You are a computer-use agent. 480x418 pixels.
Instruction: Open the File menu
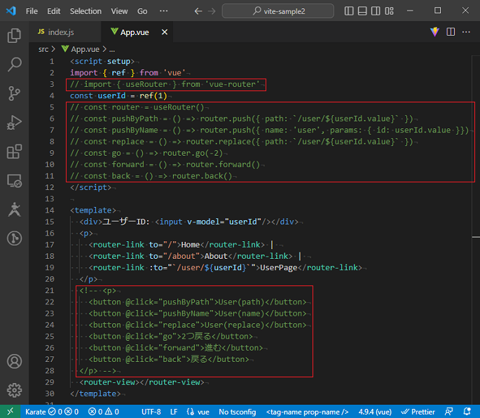click(32, 11)
